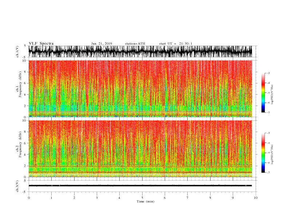Click the "station=ATH" label
The height and width of the screenshot is (222, 288).
(135, 44)
